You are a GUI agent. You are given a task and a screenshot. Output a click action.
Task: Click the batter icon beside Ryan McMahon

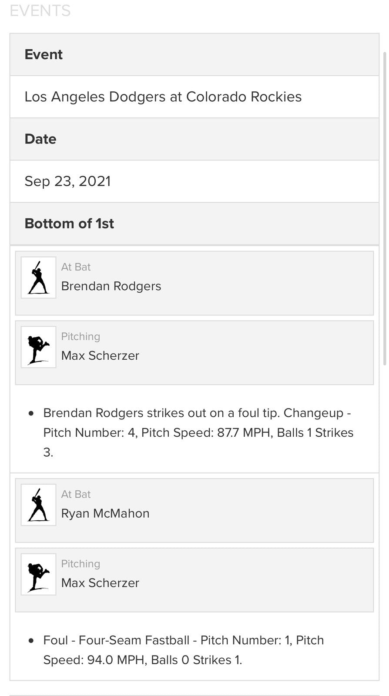pyautogui.click(x=38, y=505)
